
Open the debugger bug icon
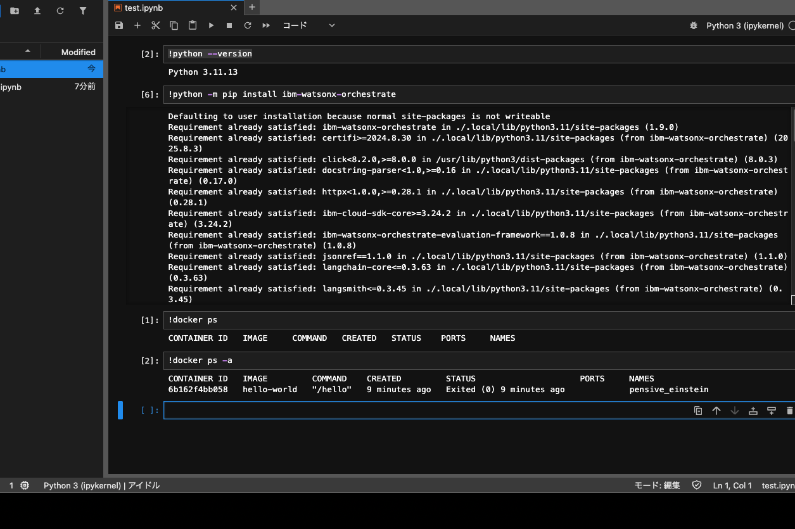pyautogui.click(x=693, y=25)
